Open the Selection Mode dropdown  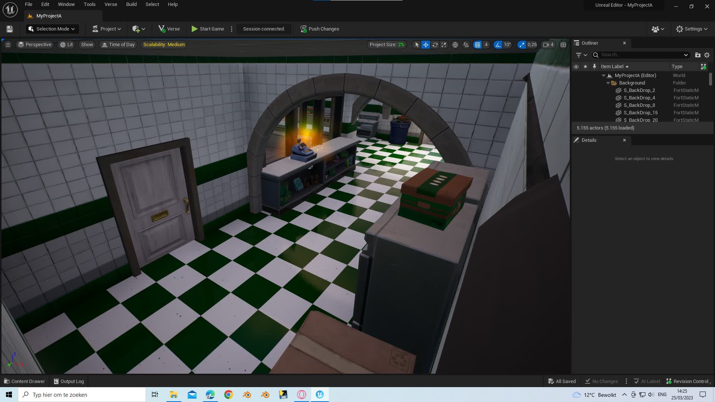pos(52,29)
